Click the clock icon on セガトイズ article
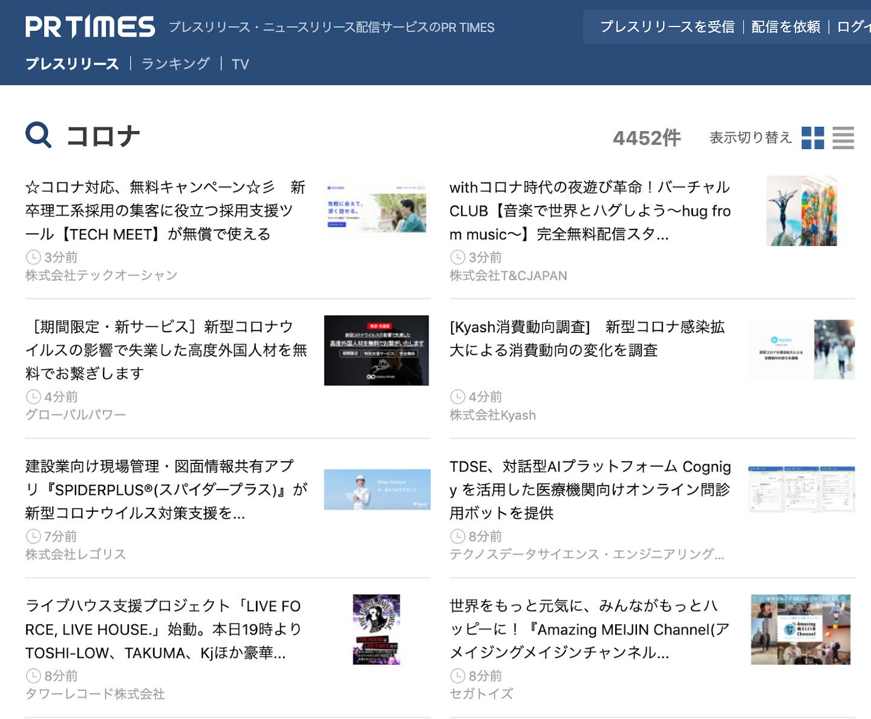This screenshot has width=871, height=719. pyautogui.click(x=458, y=676)
